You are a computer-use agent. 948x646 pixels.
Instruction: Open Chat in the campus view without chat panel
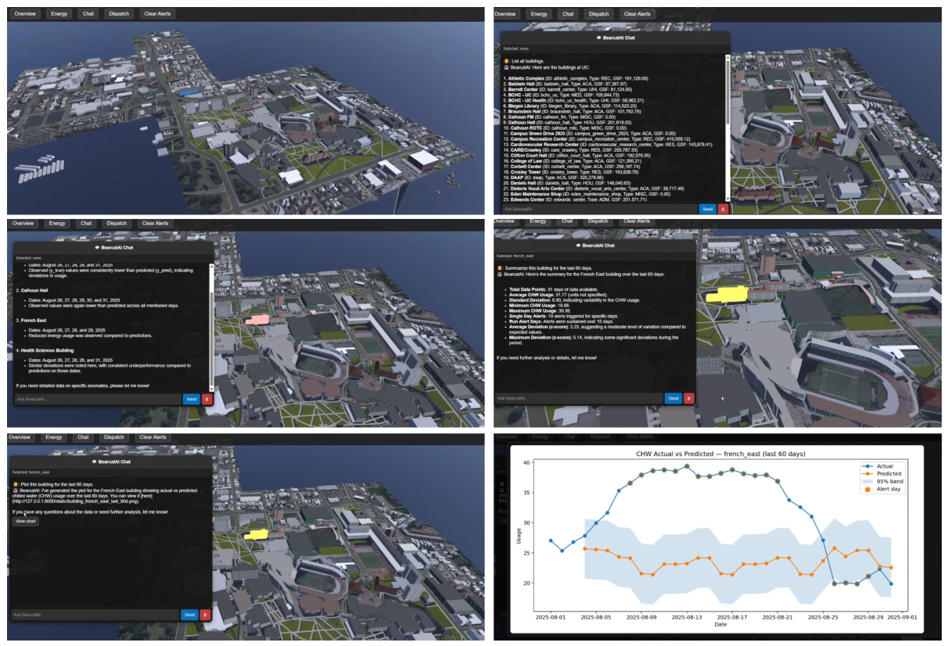pyautogui.click(x=88, y=14)
